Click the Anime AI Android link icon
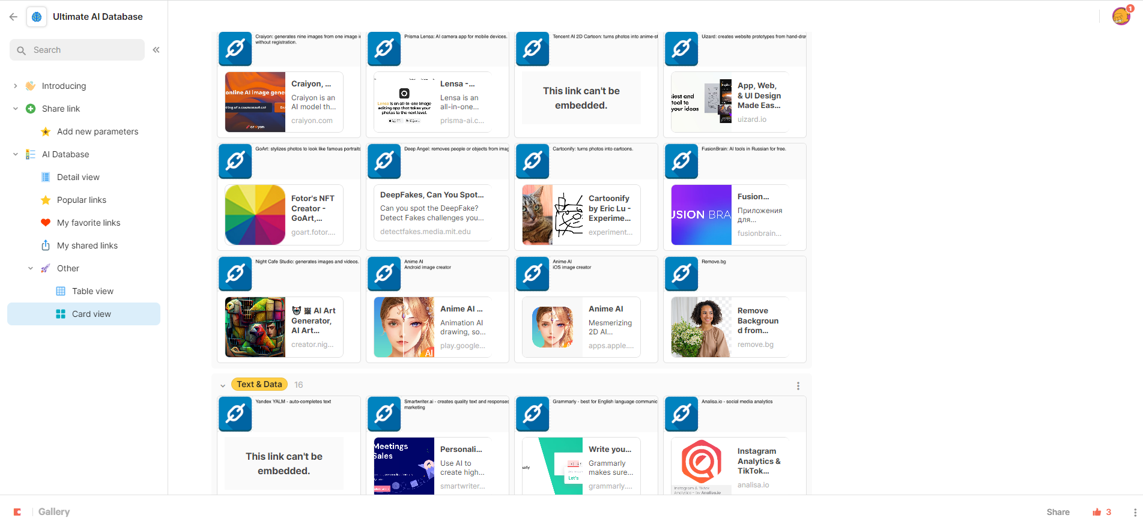 (384, 274)
